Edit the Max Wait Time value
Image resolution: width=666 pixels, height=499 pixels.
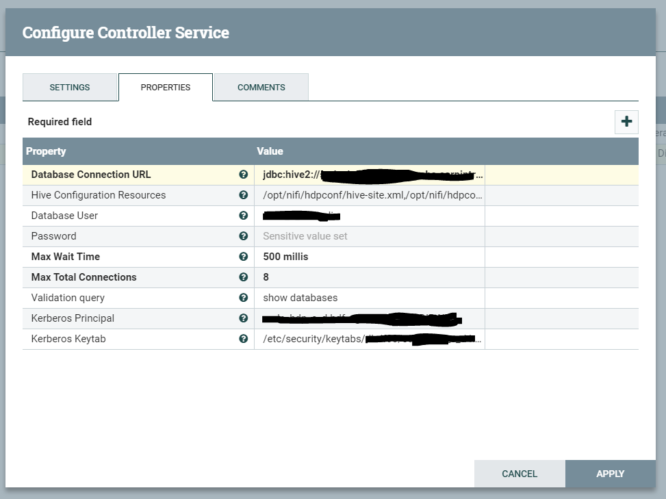pos(370,257)
